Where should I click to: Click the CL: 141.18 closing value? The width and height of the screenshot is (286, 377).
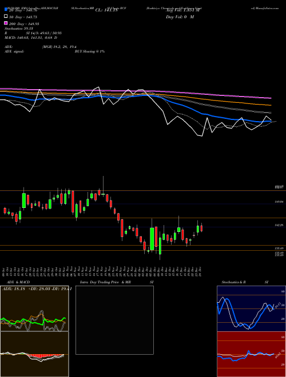pyautogui.click(x=106, y=10)
